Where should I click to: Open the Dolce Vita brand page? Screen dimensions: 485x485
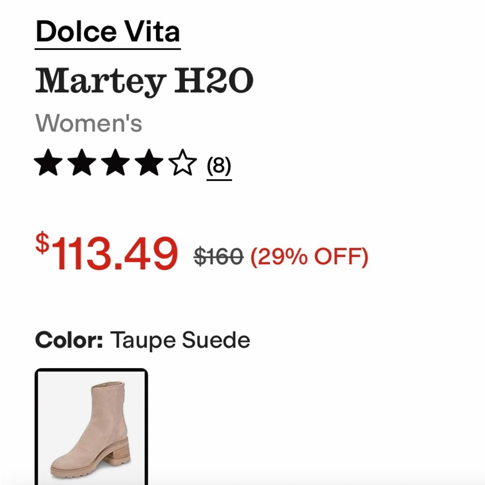tap(108, 32)
